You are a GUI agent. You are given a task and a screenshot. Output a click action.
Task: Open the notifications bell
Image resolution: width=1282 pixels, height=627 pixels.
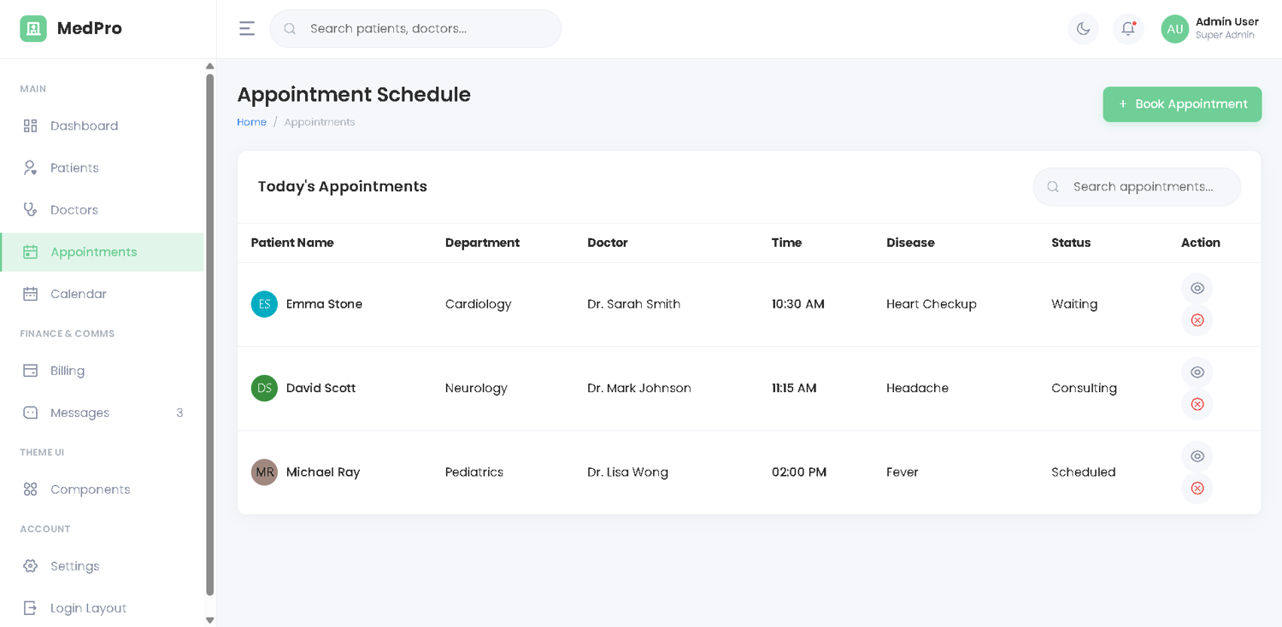1128,28
